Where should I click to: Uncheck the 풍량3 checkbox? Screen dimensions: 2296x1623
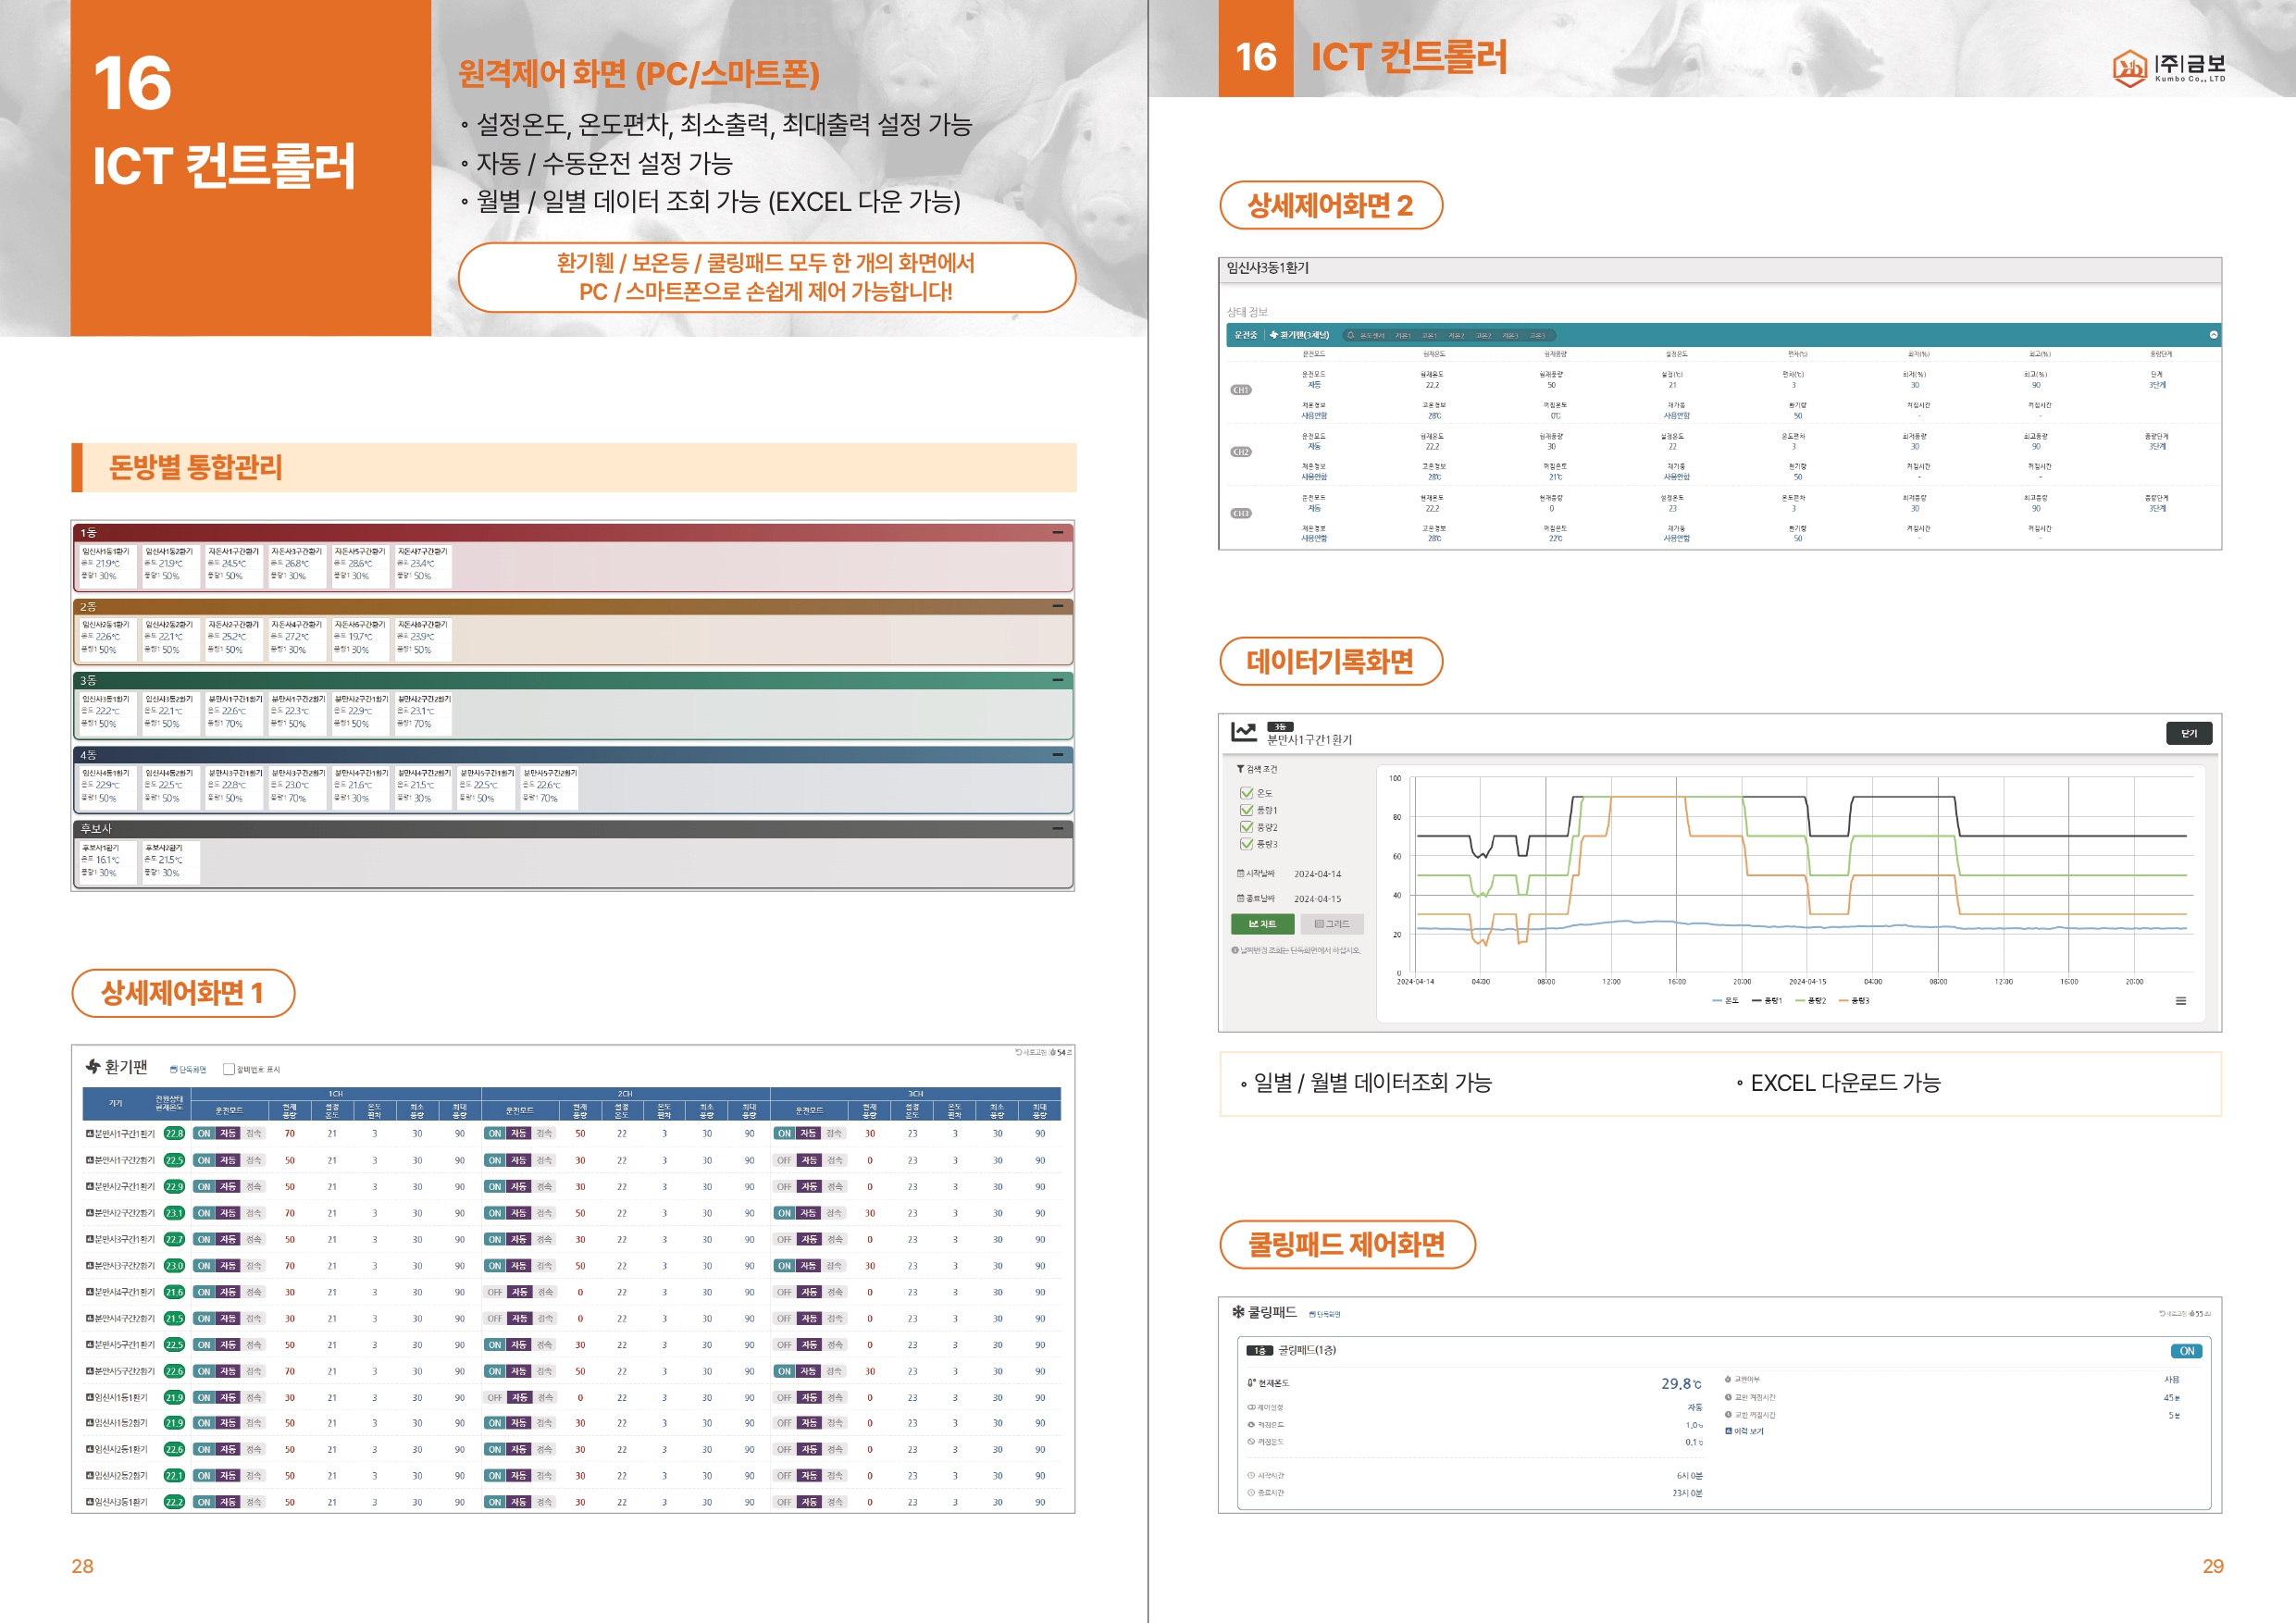(x=1246, y=844)
